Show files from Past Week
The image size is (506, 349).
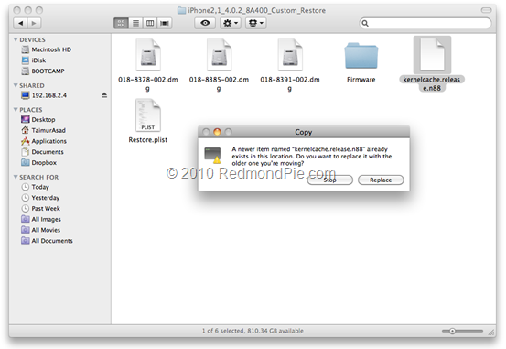coord(40,209)
